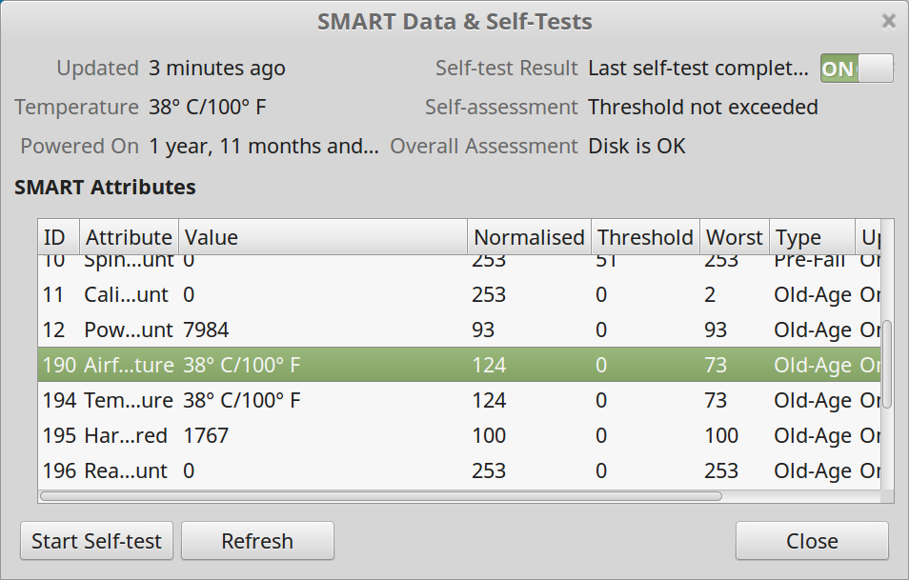The height and width of the screenshot is (580, 909).
Task: Click the Close button
Action: pos(812,541)
